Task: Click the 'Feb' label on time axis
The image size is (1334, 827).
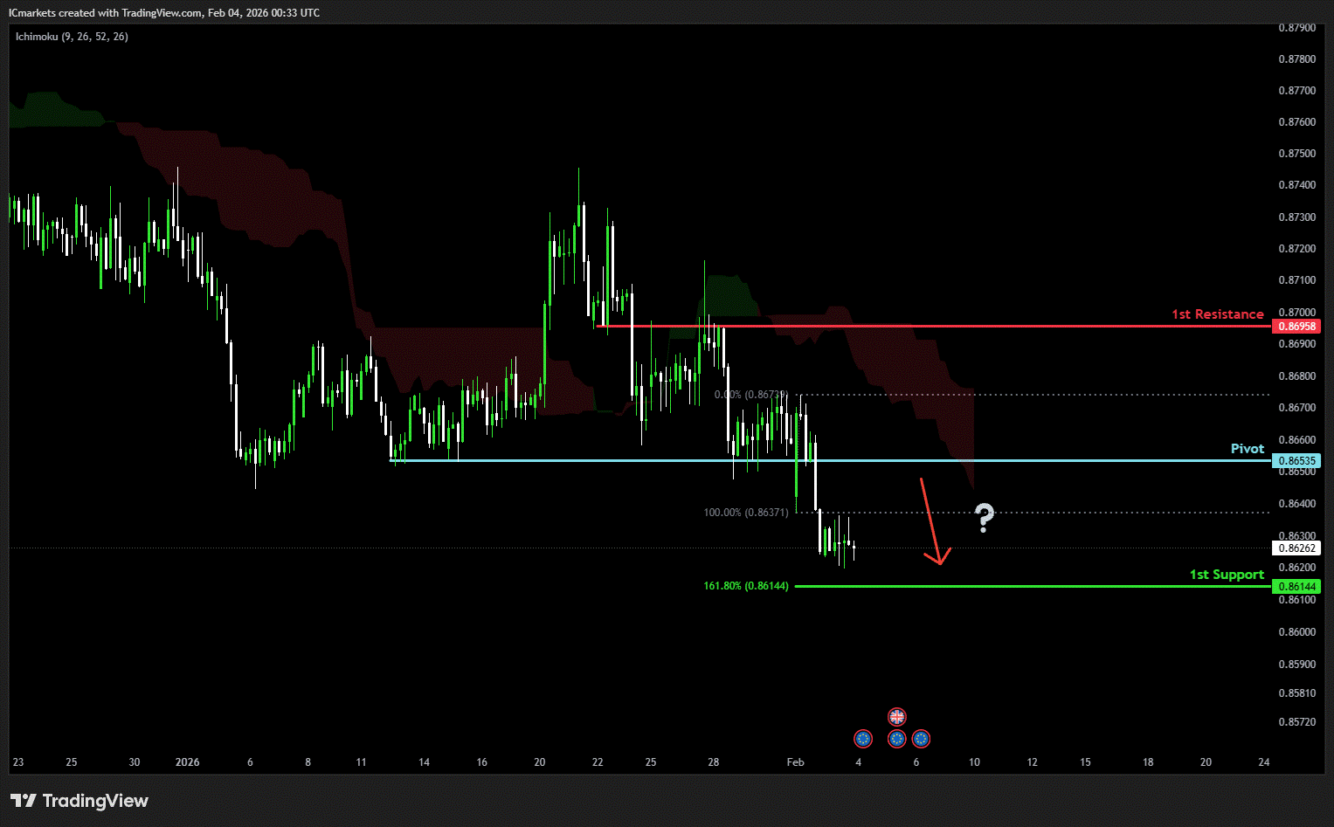Action: [795, 762]
